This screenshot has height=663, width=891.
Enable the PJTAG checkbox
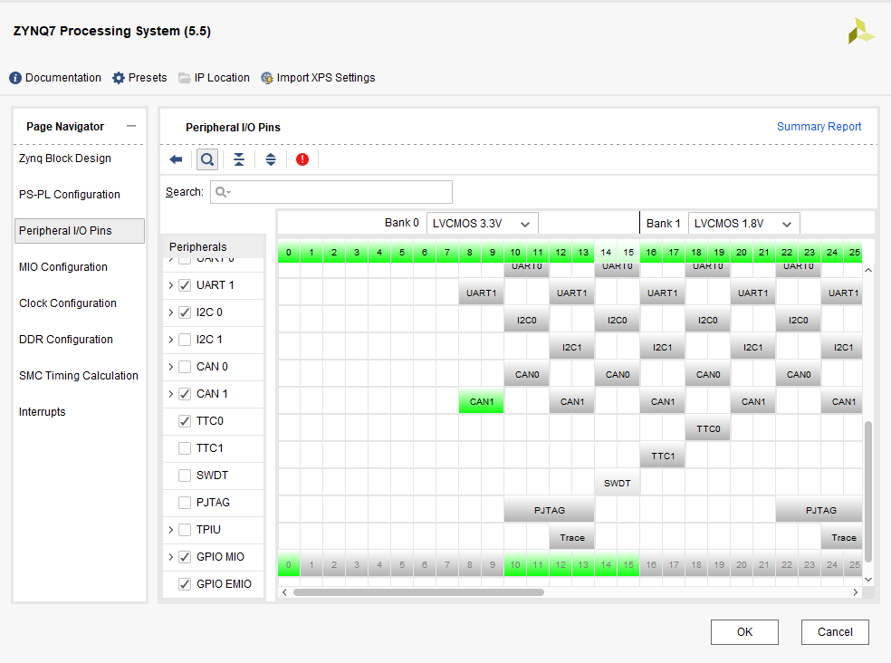pos(185,503)
